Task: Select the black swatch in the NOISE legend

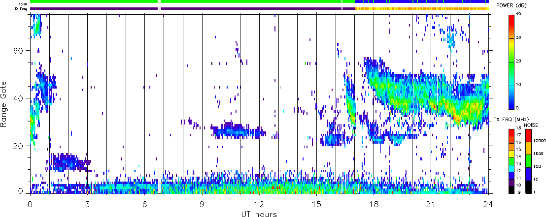Action: tap(528, 187)
